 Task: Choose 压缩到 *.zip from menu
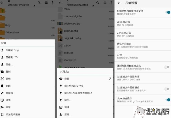coord(12,50)
